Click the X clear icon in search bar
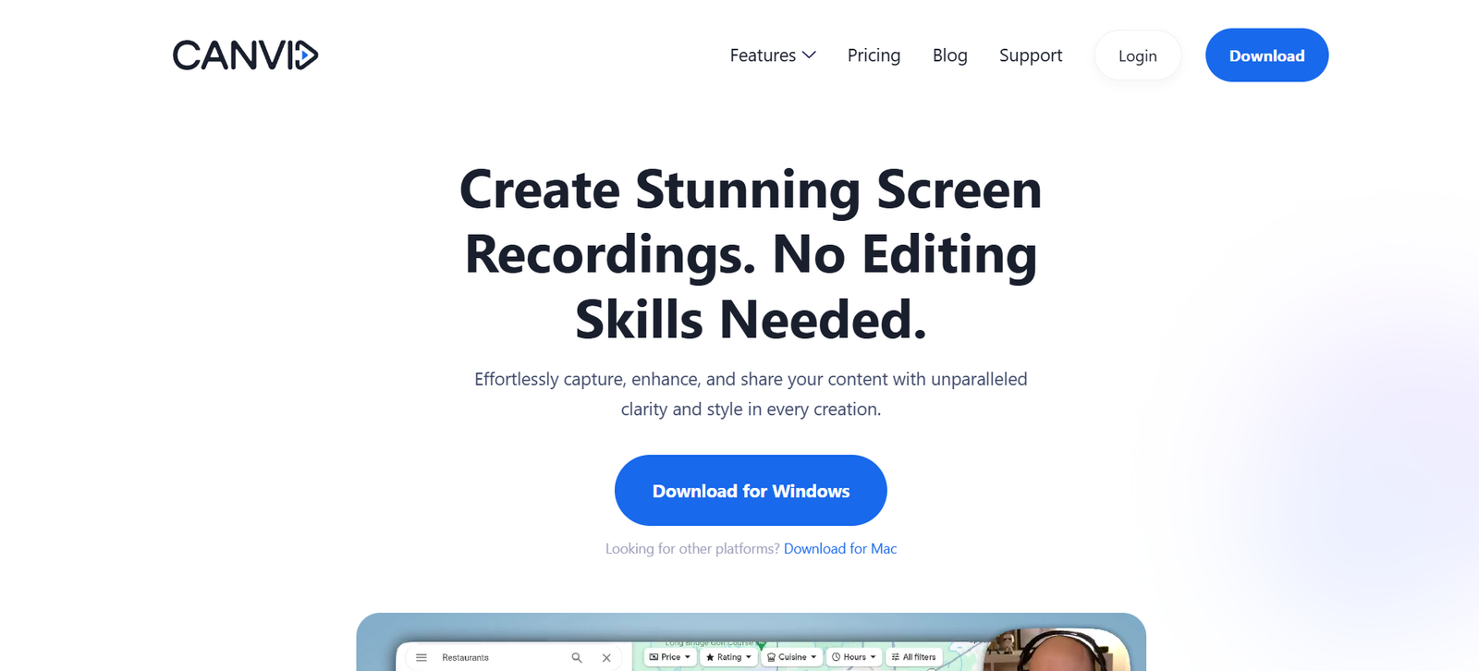 tap(606, 657)
